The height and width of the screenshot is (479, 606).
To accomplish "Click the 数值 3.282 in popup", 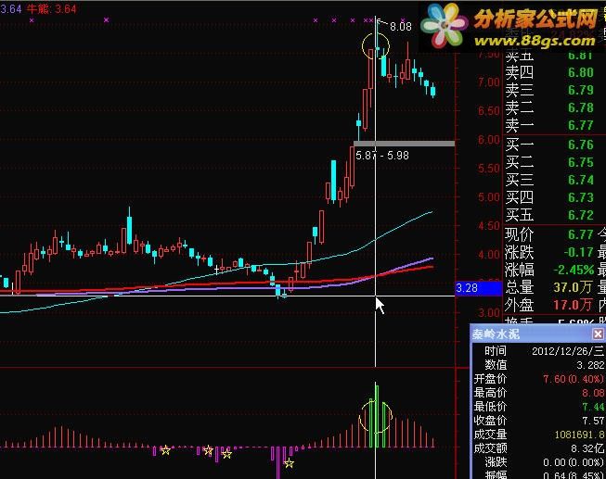I will point(590,365).
